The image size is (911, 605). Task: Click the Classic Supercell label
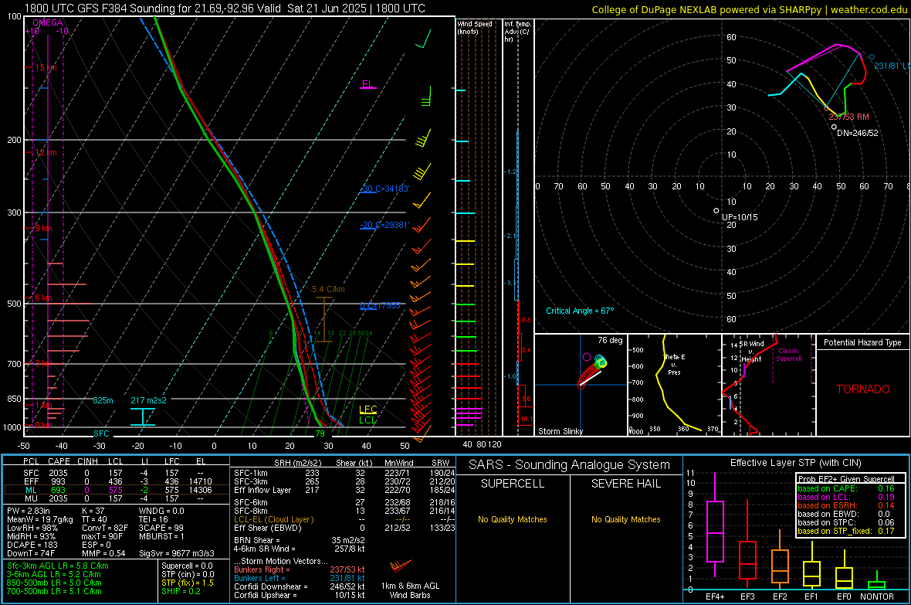[x=789, y=355]
